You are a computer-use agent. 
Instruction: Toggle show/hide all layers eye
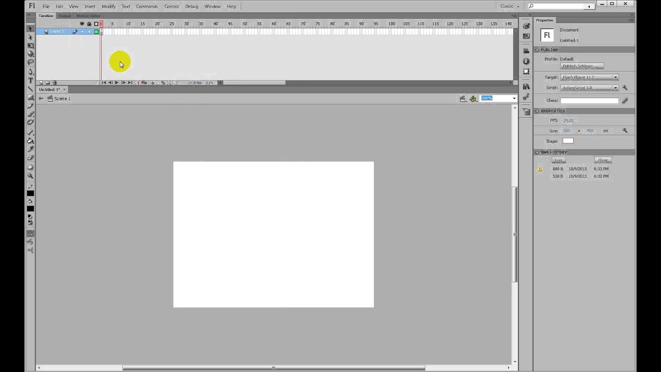(x=82, y=23)
